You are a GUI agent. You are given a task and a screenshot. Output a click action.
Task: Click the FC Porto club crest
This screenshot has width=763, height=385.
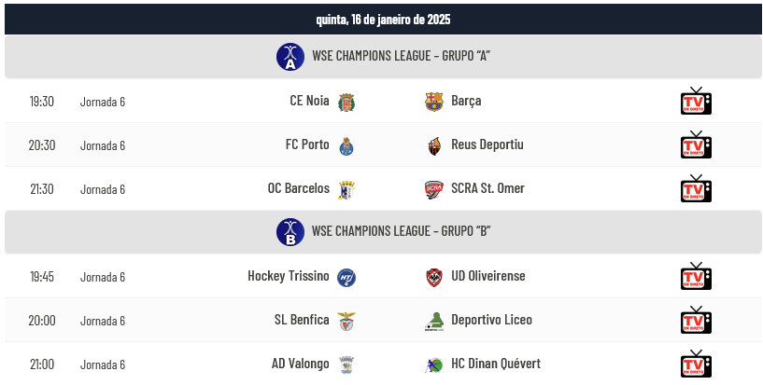tap(346, 146)
